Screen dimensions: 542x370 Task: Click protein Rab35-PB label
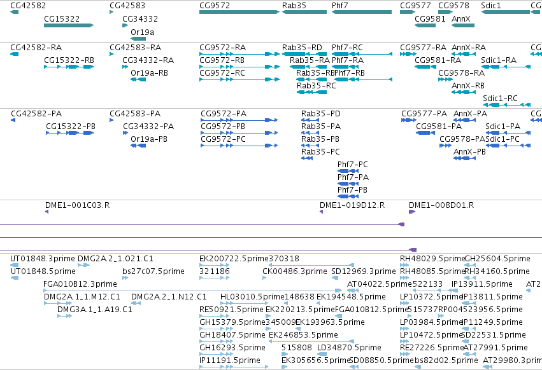(x=320, y=139)
